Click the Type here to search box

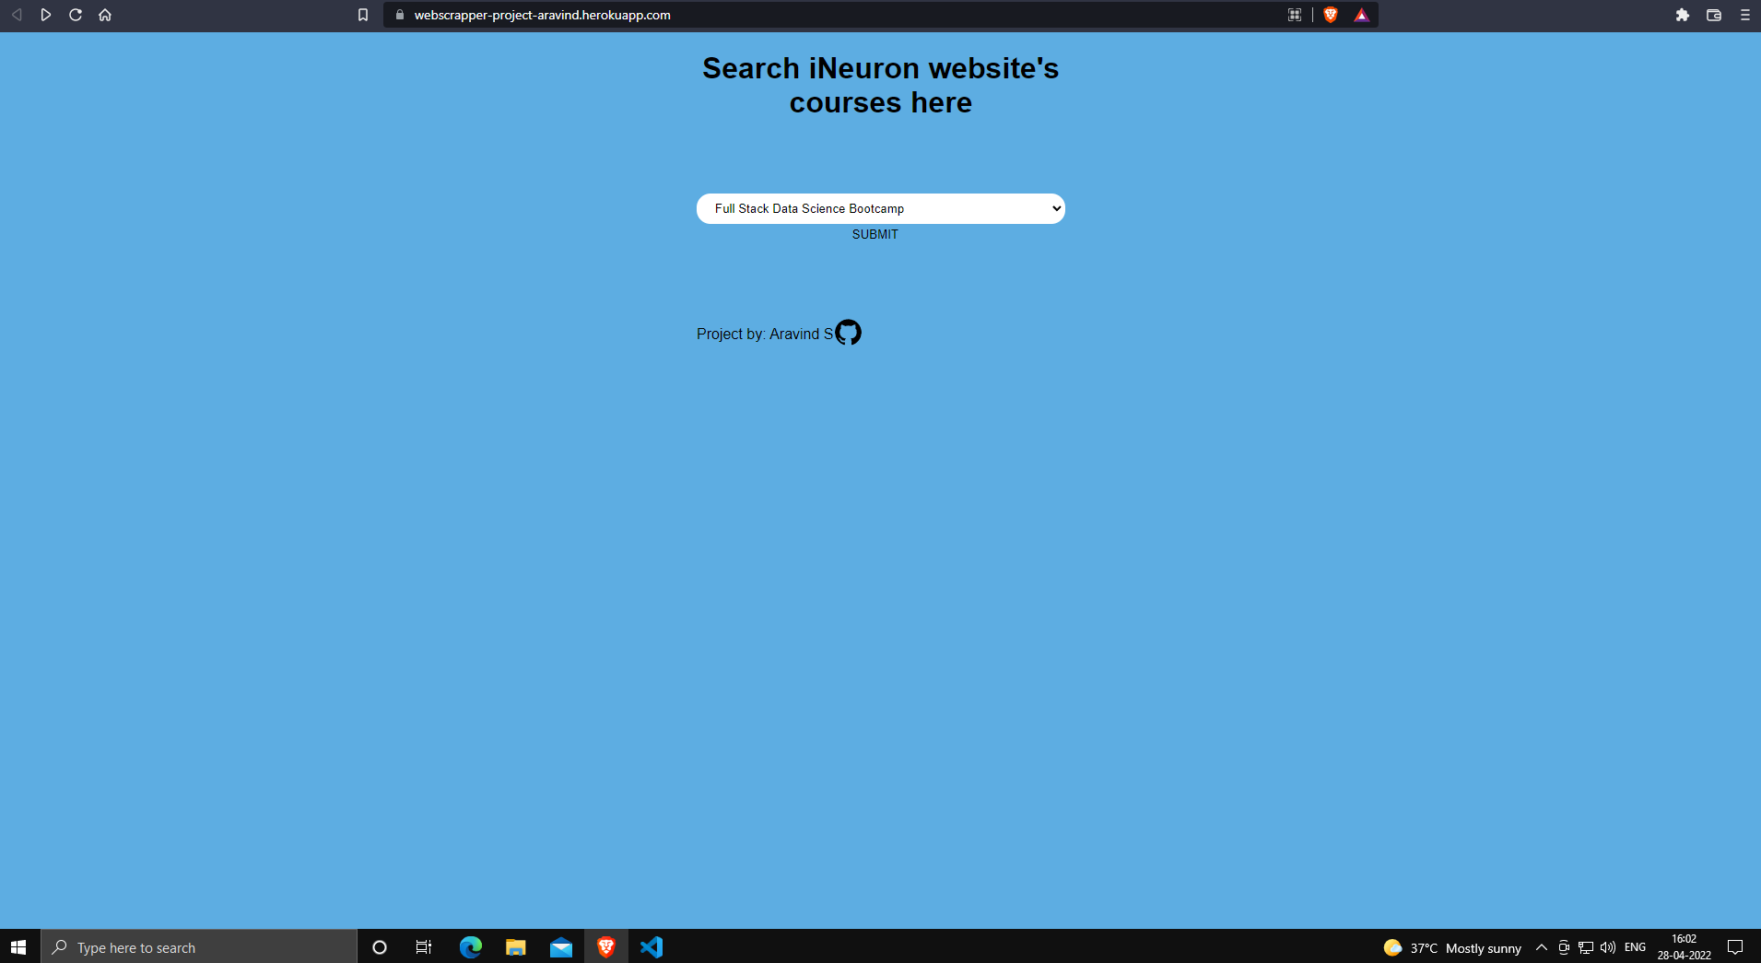[199, 947]
